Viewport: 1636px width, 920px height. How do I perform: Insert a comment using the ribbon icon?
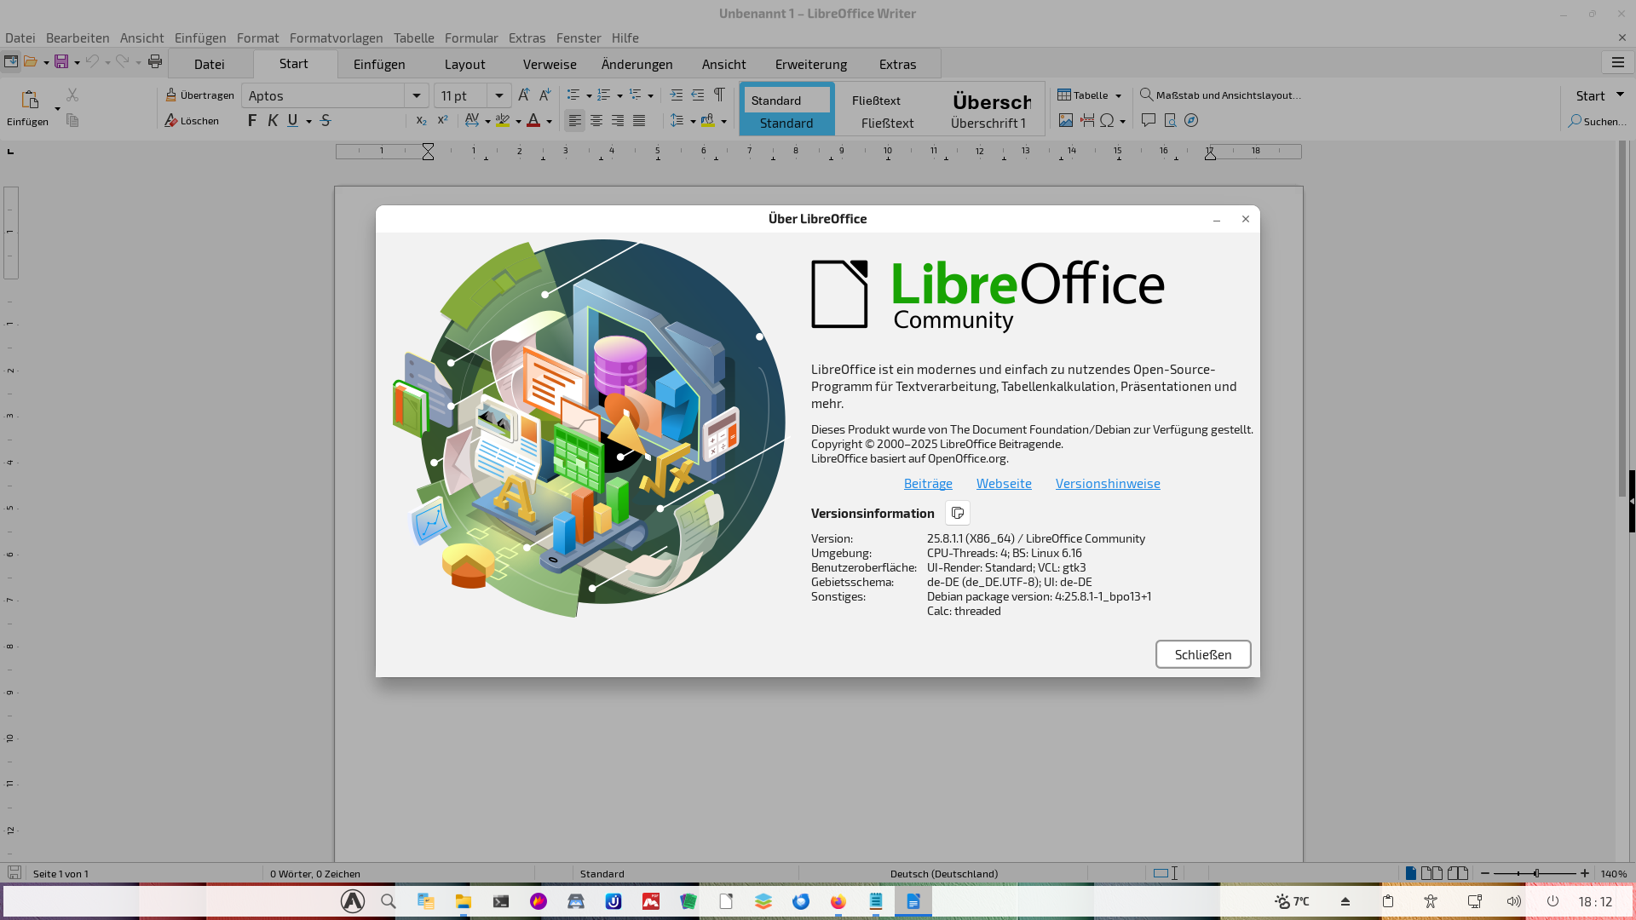(x=1148, y=121)
